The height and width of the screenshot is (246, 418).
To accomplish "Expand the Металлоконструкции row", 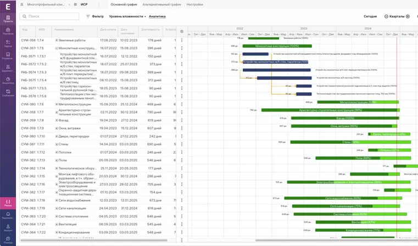I will [x=57, y=104].
